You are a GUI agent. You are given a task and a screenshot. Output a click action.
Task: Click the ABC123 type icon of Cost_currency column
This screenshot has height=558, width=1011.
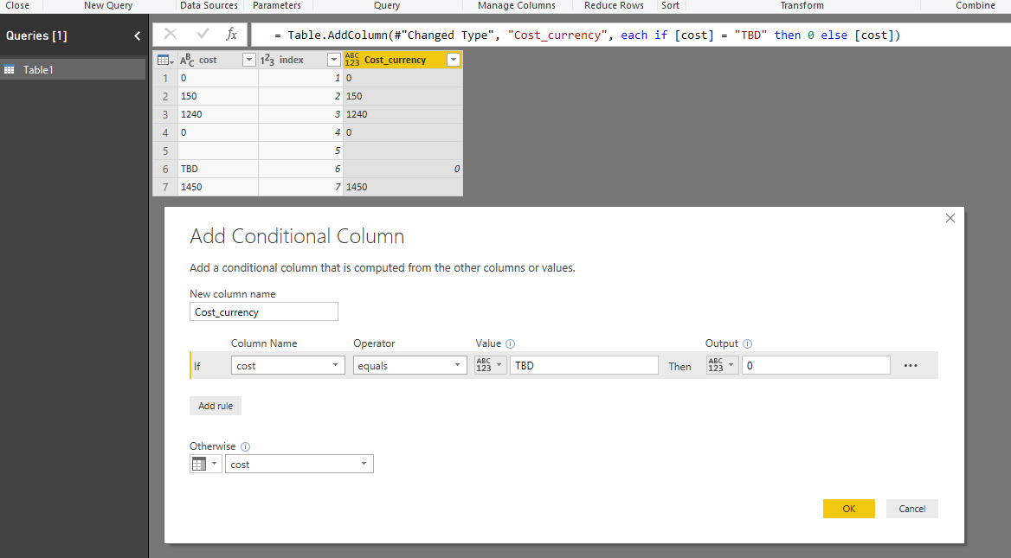pyautogui.click(x=352, y=60)
